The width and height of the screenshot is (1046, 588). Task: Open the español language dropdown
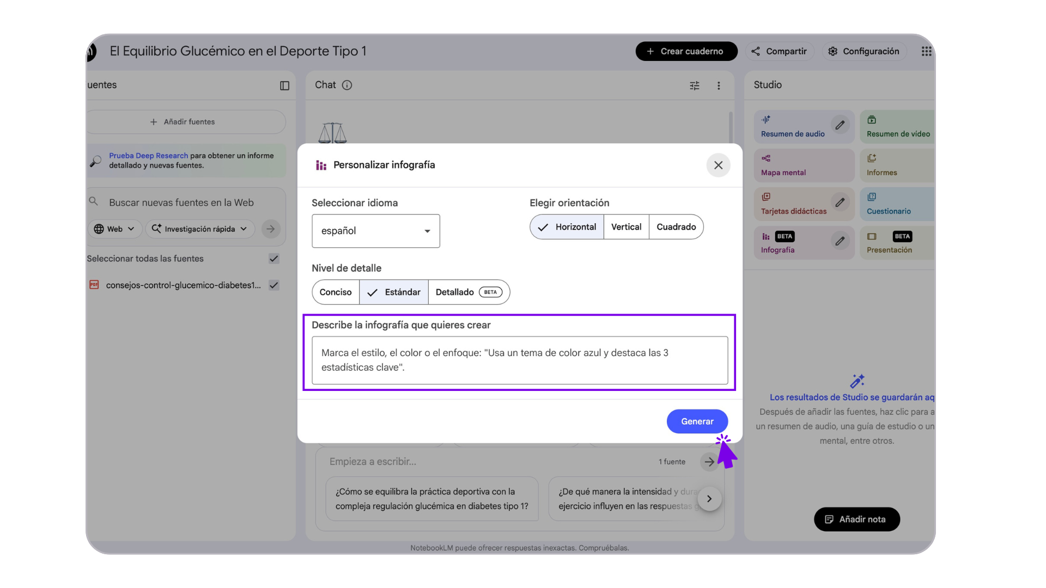point(375,231)
